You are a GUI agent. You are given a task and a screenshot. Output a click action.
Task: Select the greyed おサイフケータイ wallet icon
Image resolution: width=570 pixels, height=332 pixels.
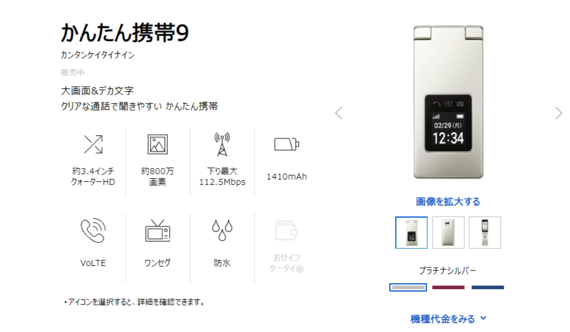286,231
